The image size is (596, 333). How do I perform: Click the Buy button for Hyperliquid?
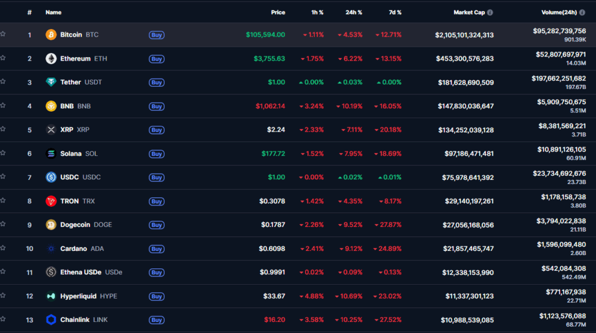point(157,296)
